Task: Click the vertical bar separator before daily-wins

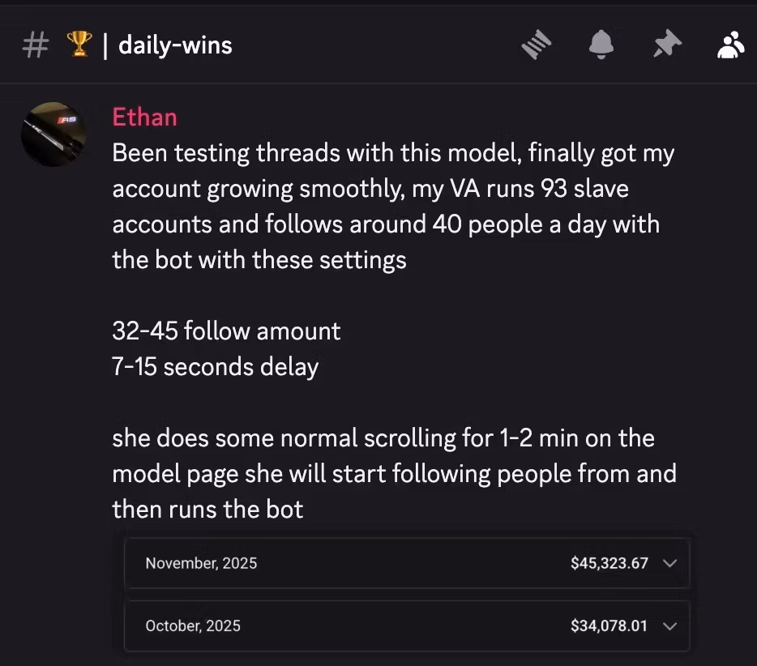Action: [x=105, y=45]
